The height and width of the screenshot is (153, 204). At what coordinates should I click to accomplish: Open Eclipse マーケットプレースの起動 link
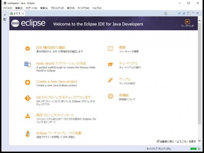tap(59, 133)
